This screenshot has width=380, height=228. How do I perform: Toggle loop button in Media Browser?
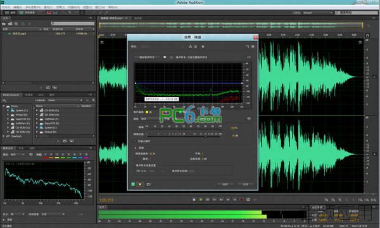65,141
